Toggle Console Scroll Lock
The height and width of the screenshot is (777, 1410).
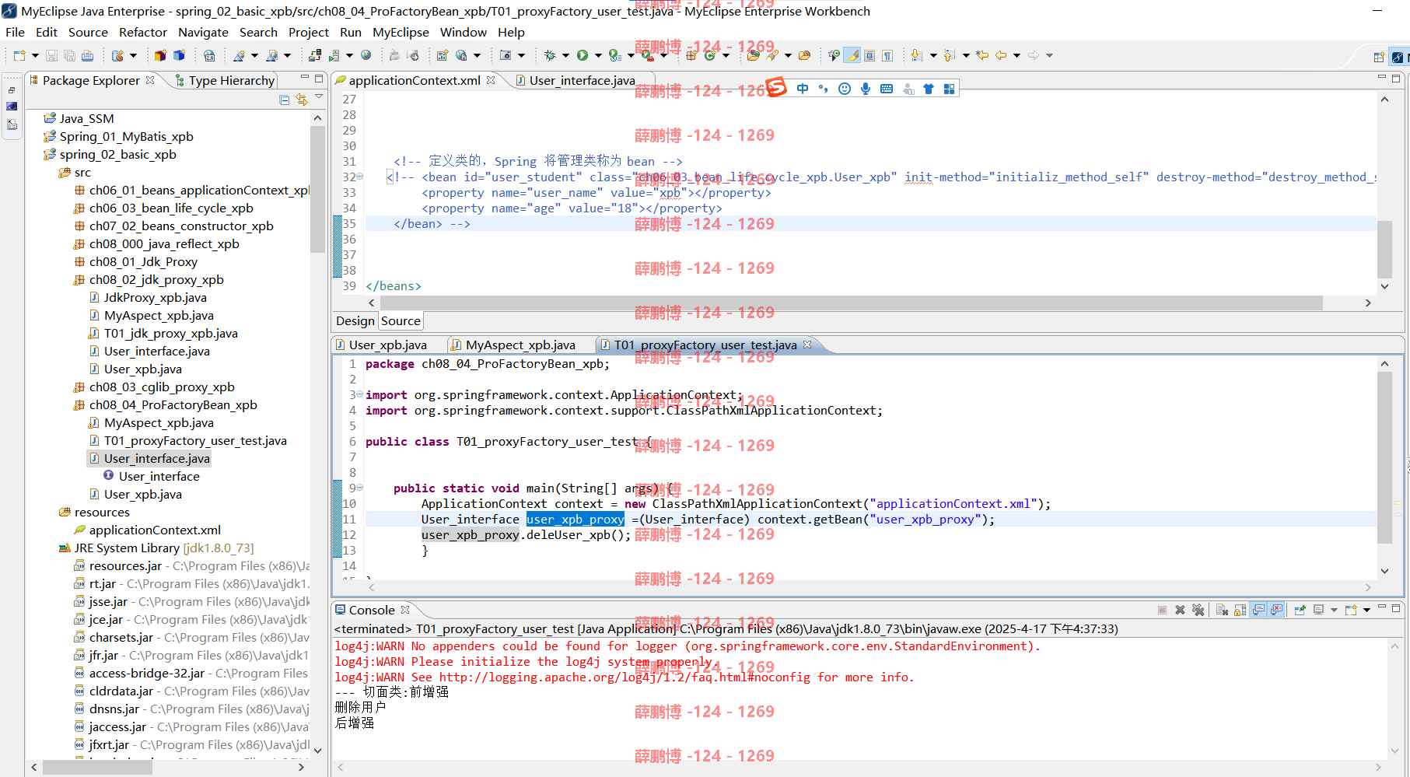point(1240,610)
